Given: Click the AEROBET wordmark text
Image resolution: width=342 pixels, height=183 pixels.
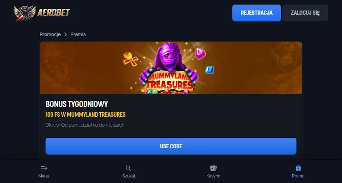Looking at the screenshot, I should point(54,13).
